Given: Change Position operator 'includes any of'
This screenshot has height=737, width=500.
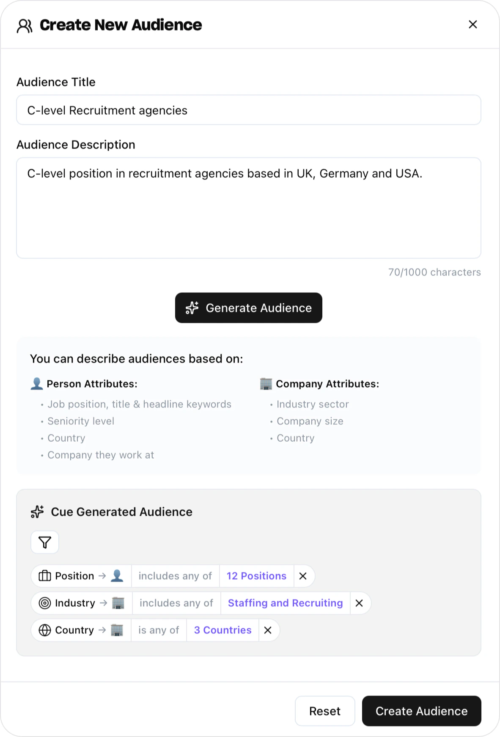Looking at the screenshot, I should point(175,576).
